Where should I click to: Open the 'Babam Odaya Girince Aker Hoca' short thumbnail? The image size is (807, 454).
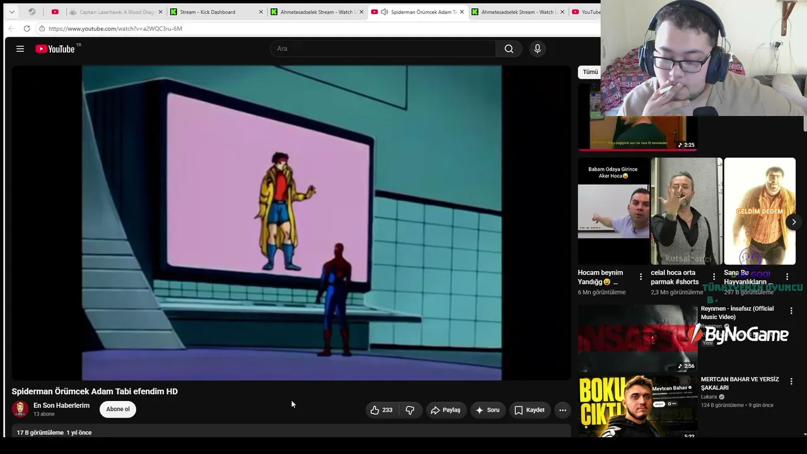pos(613,211)
